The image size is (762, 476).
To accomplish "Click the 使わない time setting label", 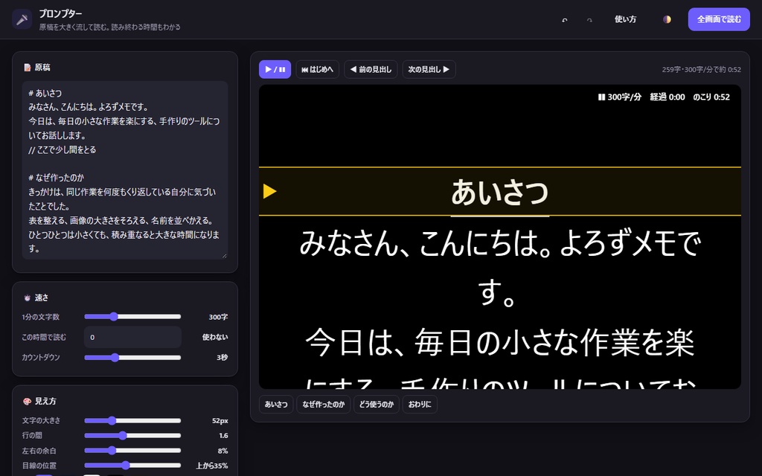I will (215, 337).
